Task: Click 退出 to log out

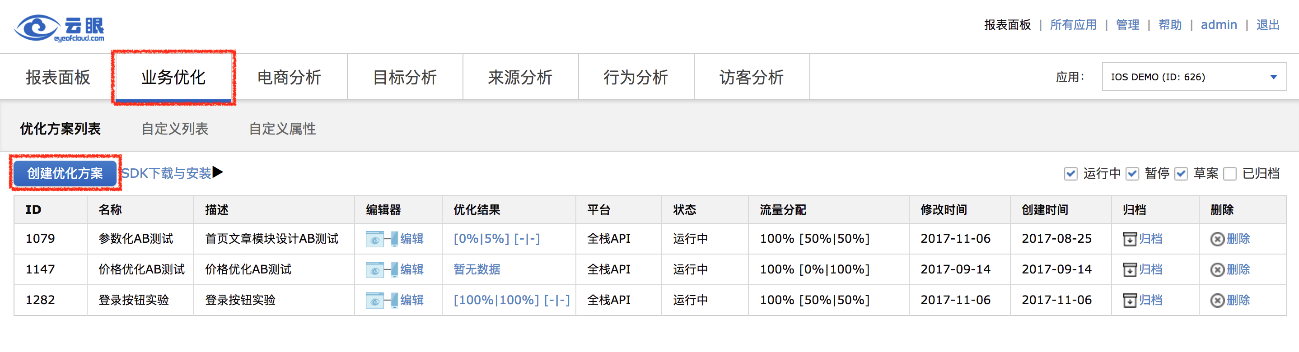Action: 1268,25
